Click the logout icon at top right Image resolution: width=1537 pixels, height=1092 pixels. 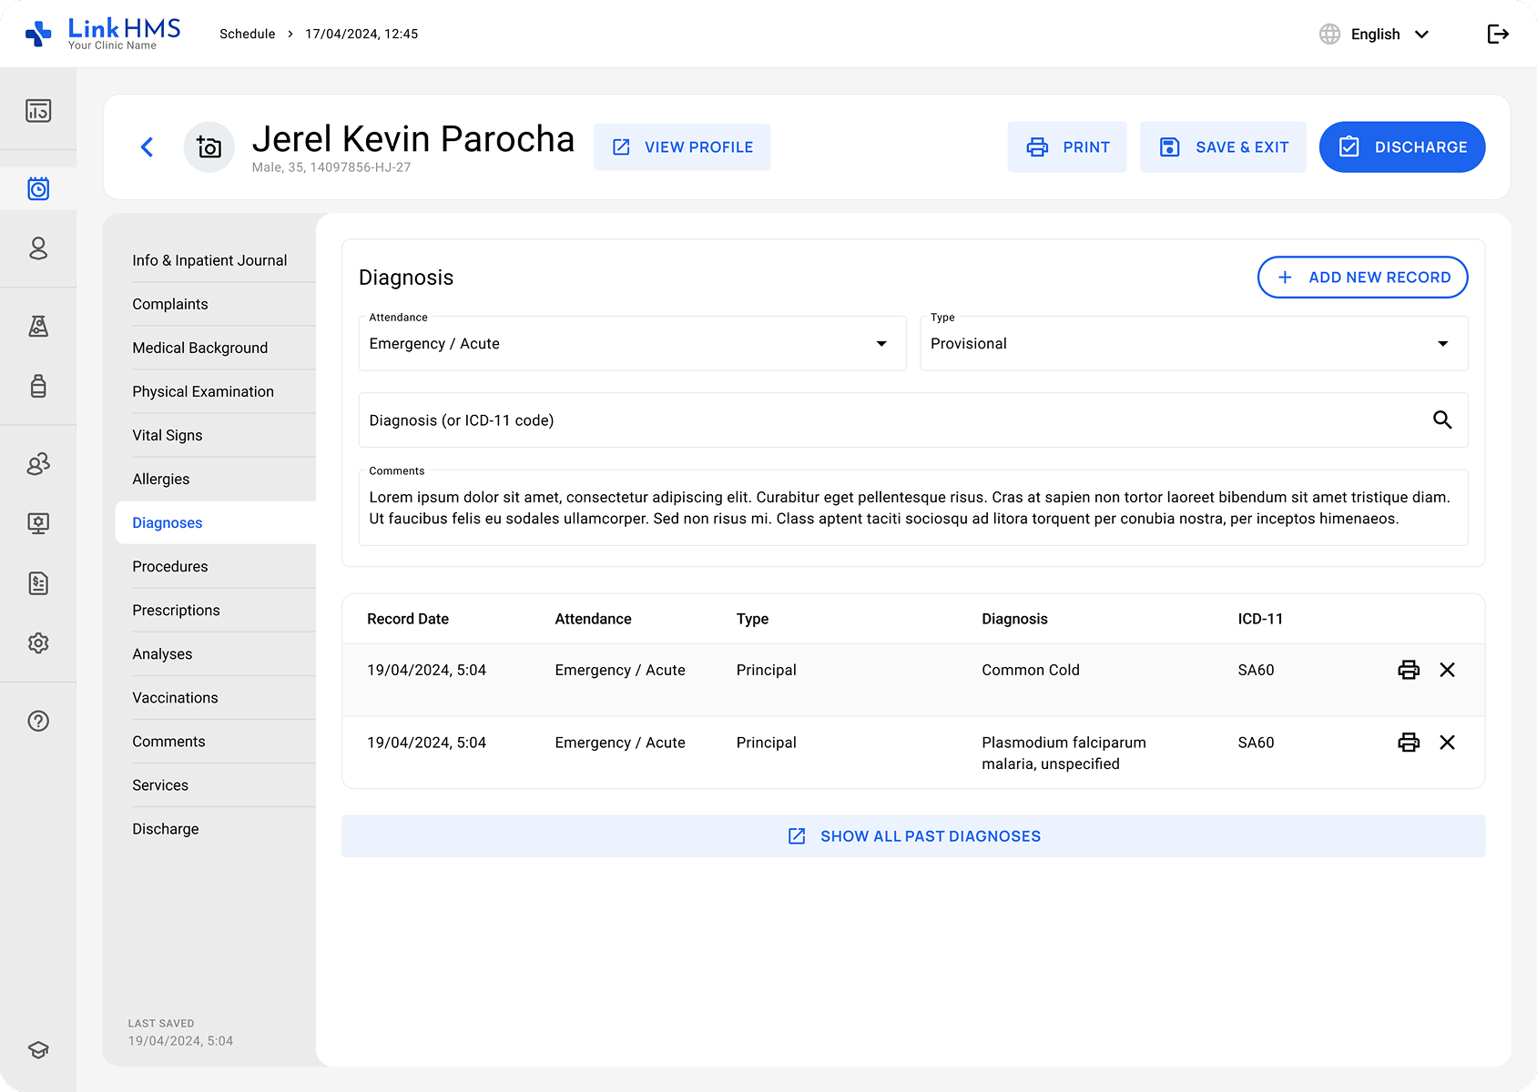tap(1498, 34)
